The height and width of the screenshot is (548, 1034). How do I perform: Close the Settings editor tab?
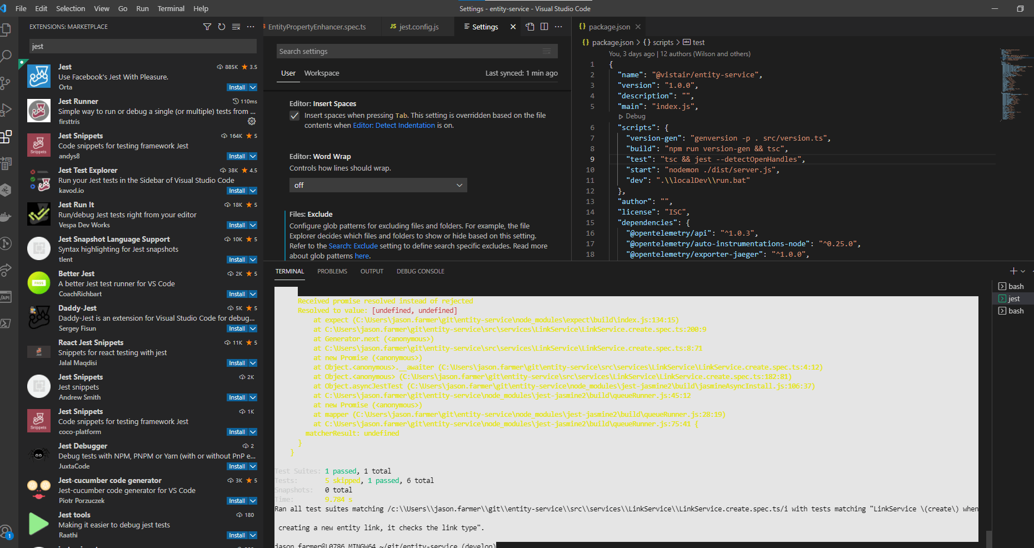513,27
